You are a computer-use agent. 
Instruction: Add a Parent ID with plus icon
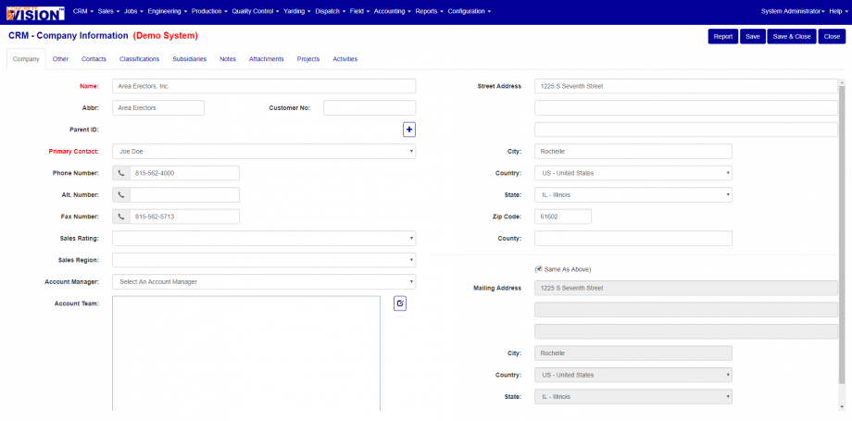point(409,130)
